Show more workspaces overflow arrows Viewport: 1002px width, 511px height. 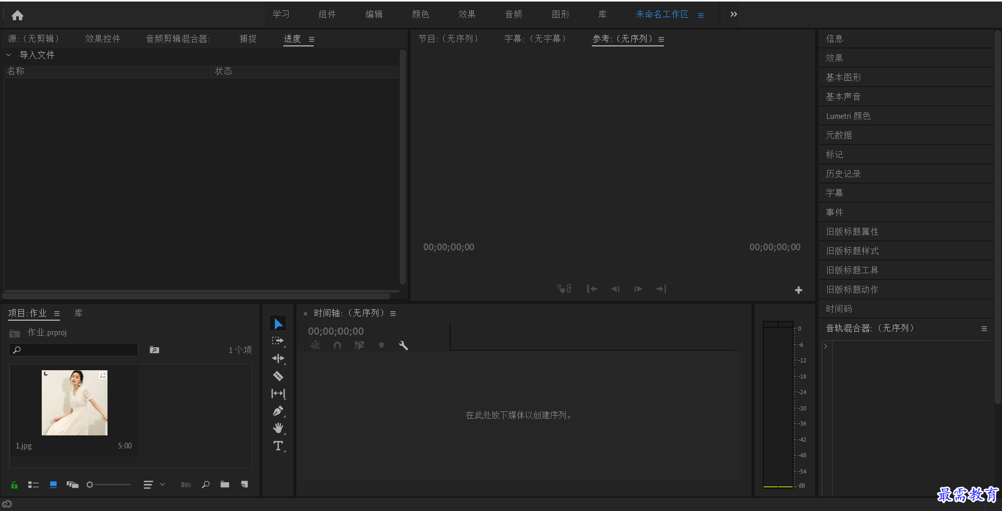coord(734,14)
